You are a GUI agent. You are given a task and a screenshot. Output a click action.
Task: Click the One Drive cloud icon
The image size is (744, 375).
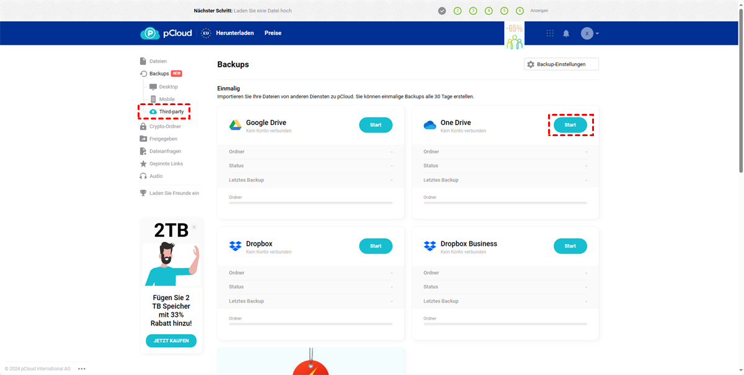pyautogui.click(x=430, y=126)
